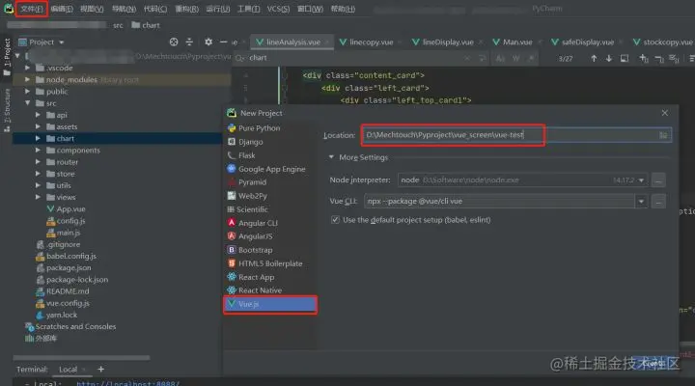Open the localhost:8080 link in terminal
The image size is (695, 386).
(x=128, y=383)
